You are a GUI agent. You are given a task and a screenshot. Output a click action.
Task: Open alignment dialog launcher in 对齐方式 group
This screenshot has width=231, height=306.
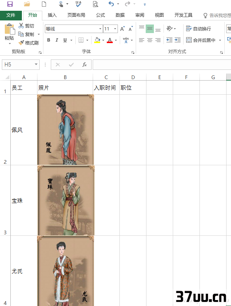click(221, 52)
